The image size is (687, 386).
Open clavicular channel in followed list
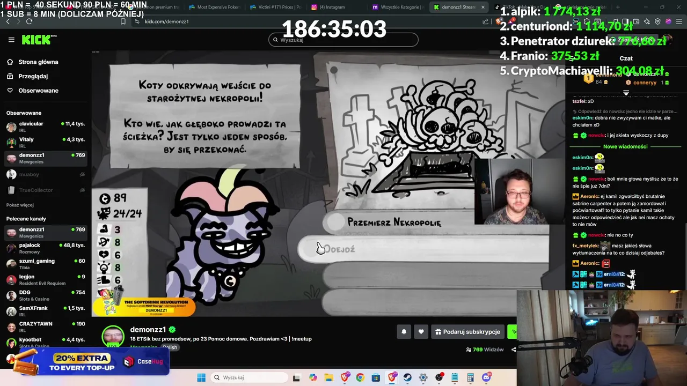[46, 127]
